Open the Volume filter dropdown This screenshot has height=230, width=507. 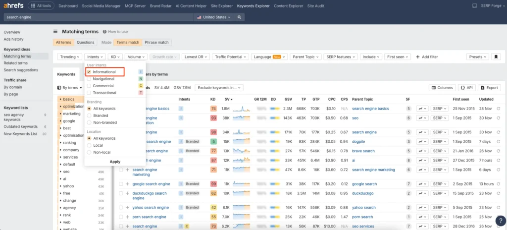pos(136,57)
